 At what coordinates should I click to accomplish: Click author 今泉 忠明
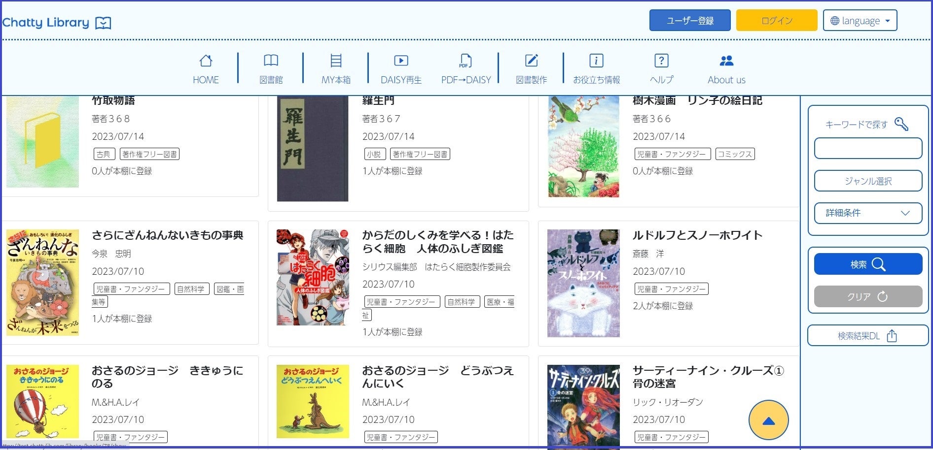[111, 254]
